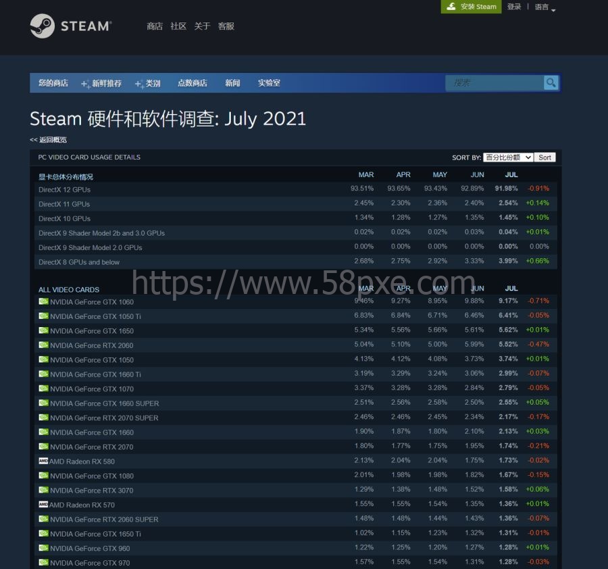Click the NVIDIA GeForce RTX 3070 label
The image size is (608, 569).
tap(91, 490)
